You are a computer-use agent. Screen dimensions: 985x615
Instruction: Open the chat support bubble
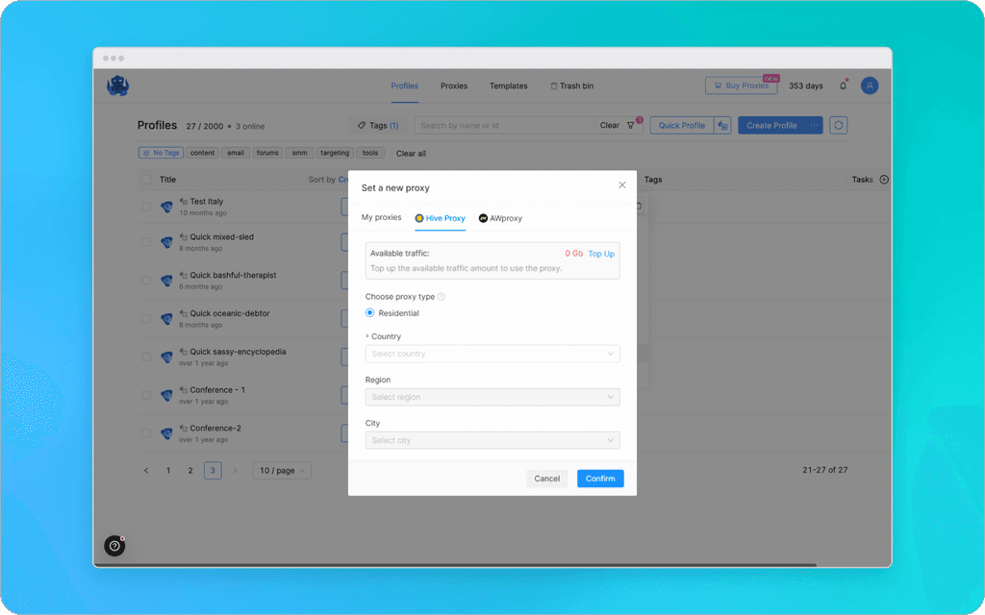[114, 546]
